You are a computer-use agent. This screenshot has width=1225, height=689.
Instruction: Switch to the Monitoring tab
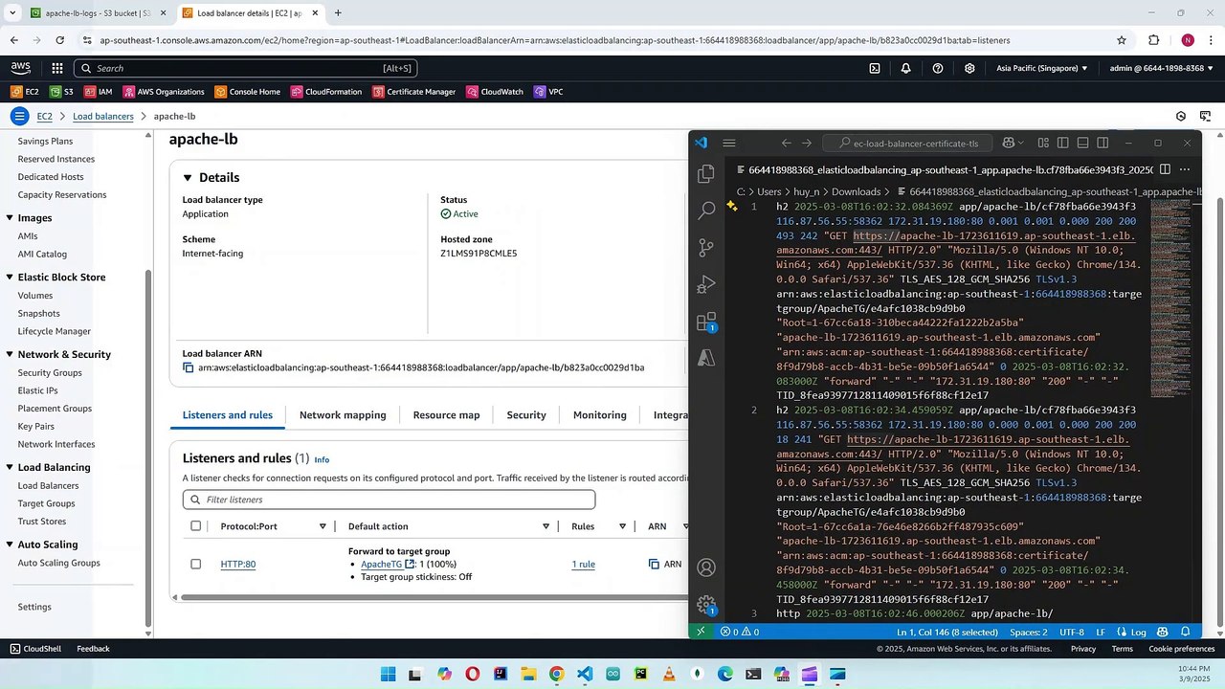[x=600, y=415]
